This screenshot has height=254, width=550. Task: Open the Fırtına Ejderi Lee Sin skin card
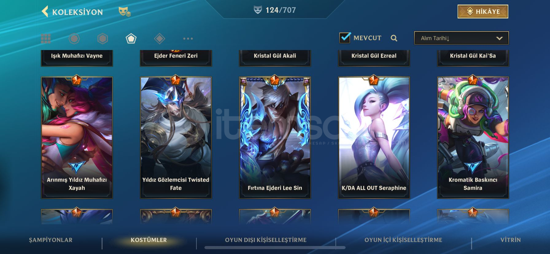coord(275,137)
